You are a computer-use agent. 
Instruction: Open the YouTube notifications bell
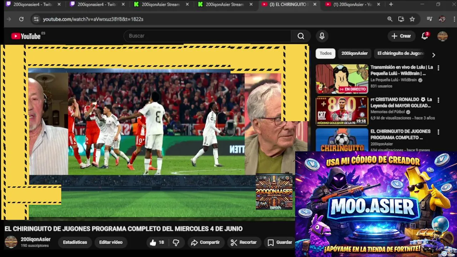click(x=425, y=36)
